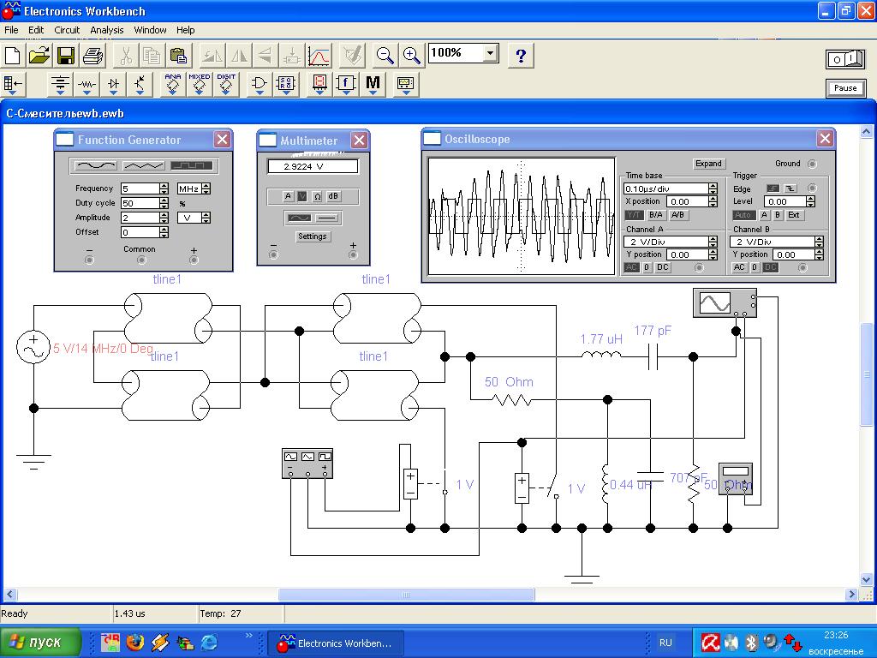Open the Circuit menu
877x658 pixels.
[x=67, y=30]
